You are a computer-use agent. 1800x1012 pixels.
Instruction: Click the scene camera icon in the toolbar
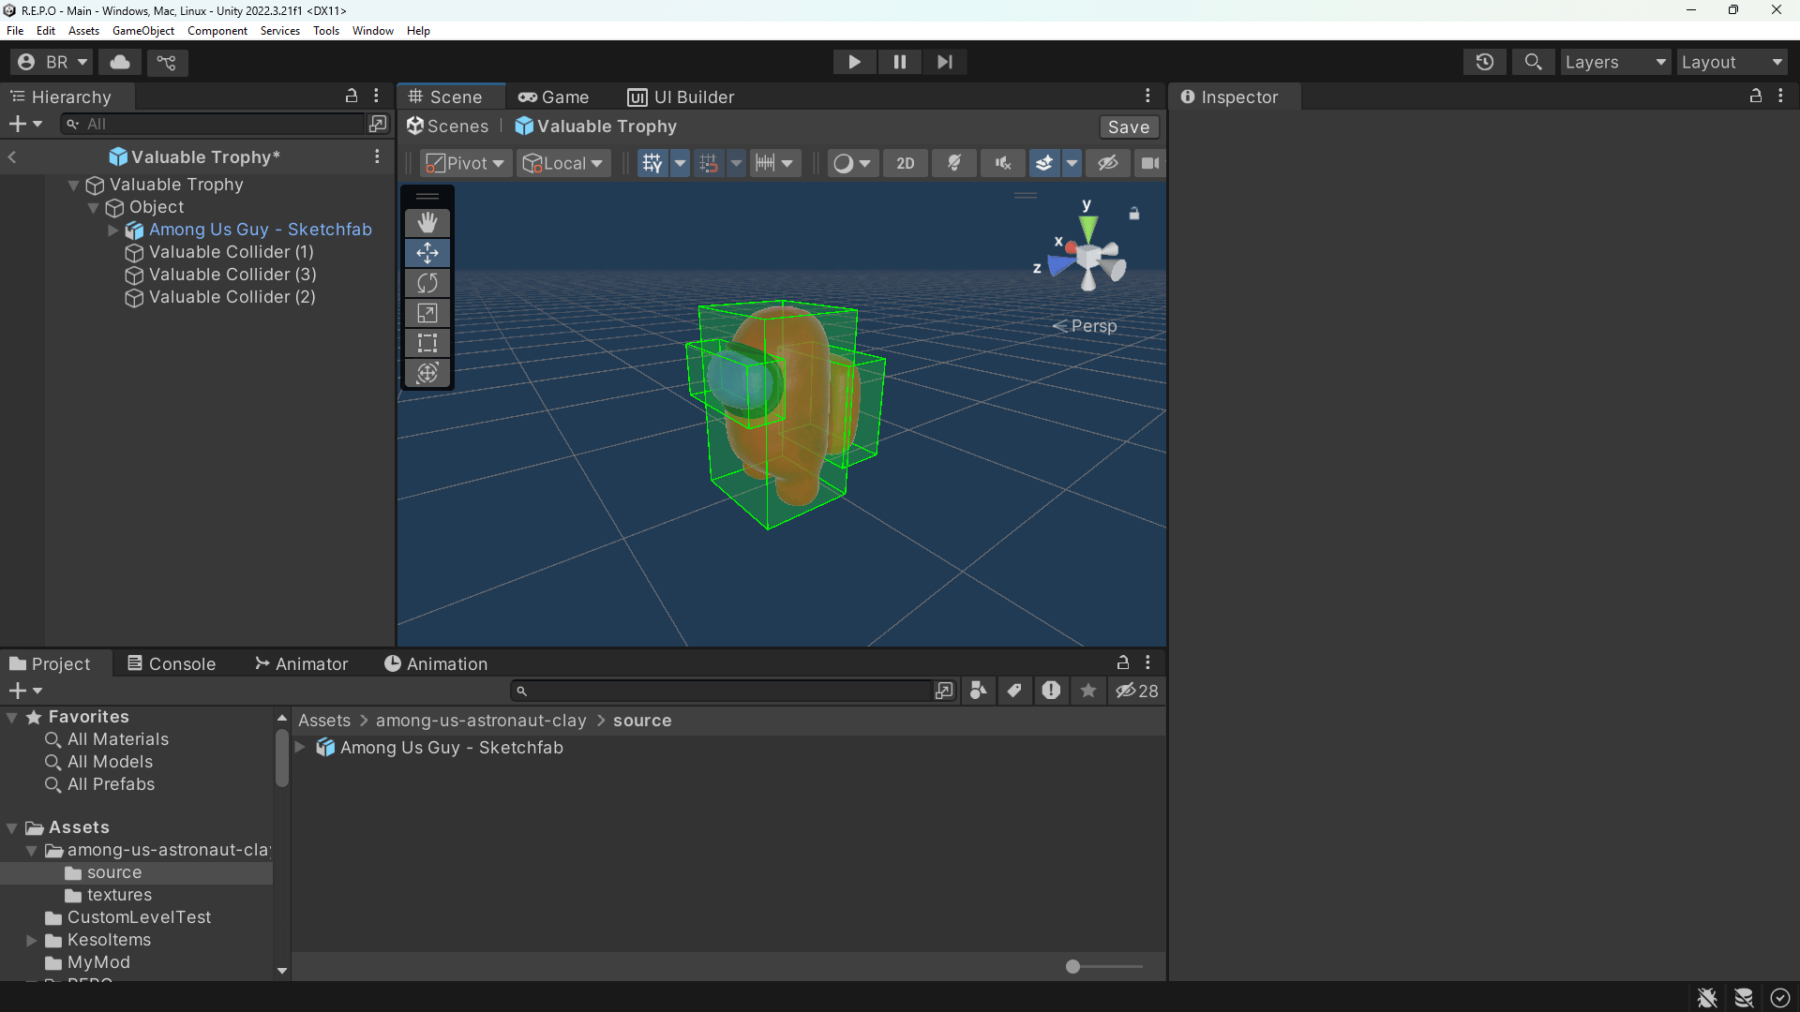point(1150,163)
